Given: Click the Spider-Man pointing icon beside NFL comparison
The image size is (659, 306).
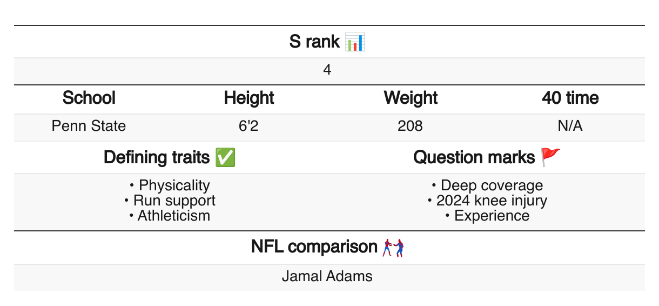Looking at the screenshot, I should [393, 248].
